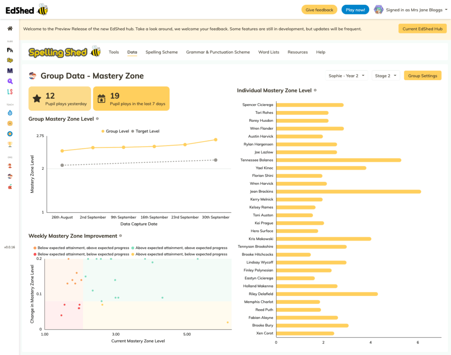This screenshot has width=451, height=355.
Task: Open the Phonics Shed 'Ph' sidebar icon
Action: [10, 50]
